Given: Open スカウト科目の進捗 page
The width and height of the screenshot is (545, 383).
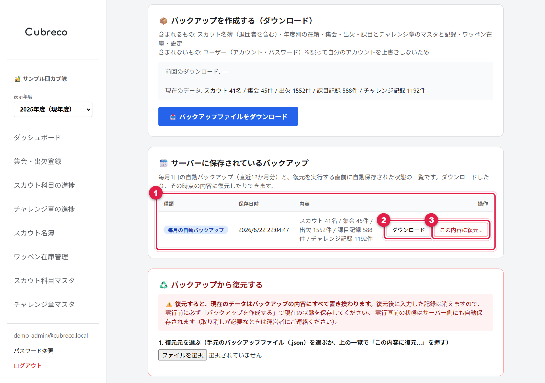Looking at the screenshot, I should [44, 185].
